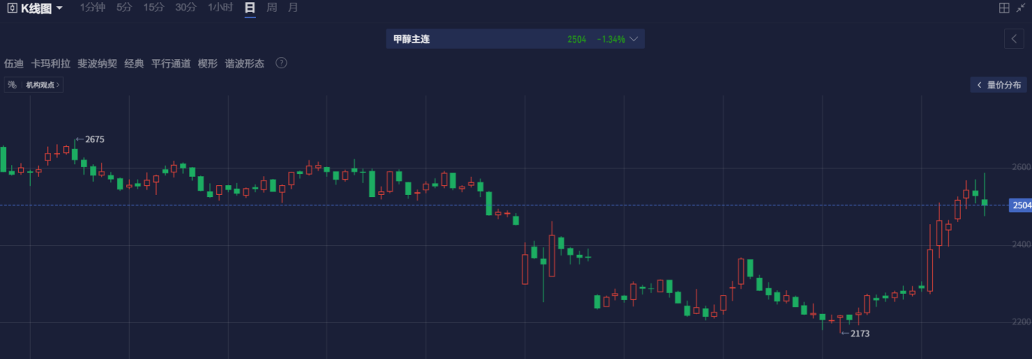Screen dimensions: 1032x359
Task: Expand the side panel with left arrow
Action: click(1014, 38)
